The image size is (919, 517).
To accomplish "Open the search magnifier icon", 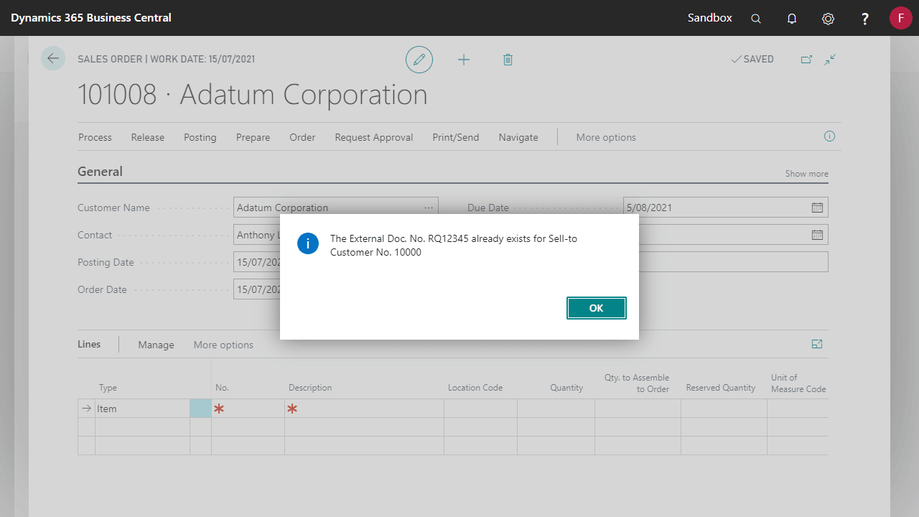I will coord(756,19).
